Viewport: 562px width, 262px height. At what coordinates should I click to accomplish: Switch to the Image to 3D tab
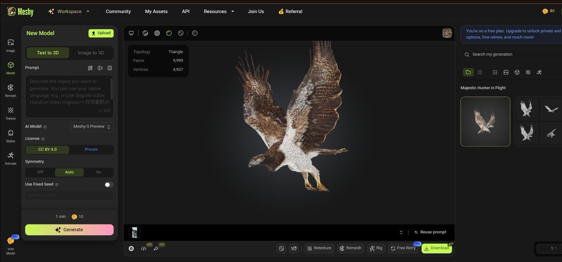91,53
